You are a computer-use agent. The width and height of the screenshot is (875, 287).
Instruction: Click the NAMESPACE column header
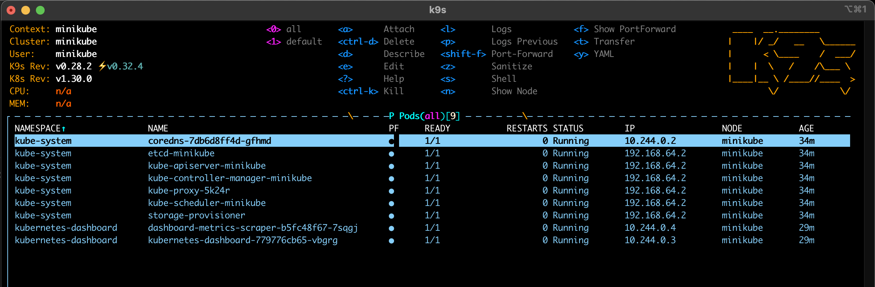coord(37,128)
